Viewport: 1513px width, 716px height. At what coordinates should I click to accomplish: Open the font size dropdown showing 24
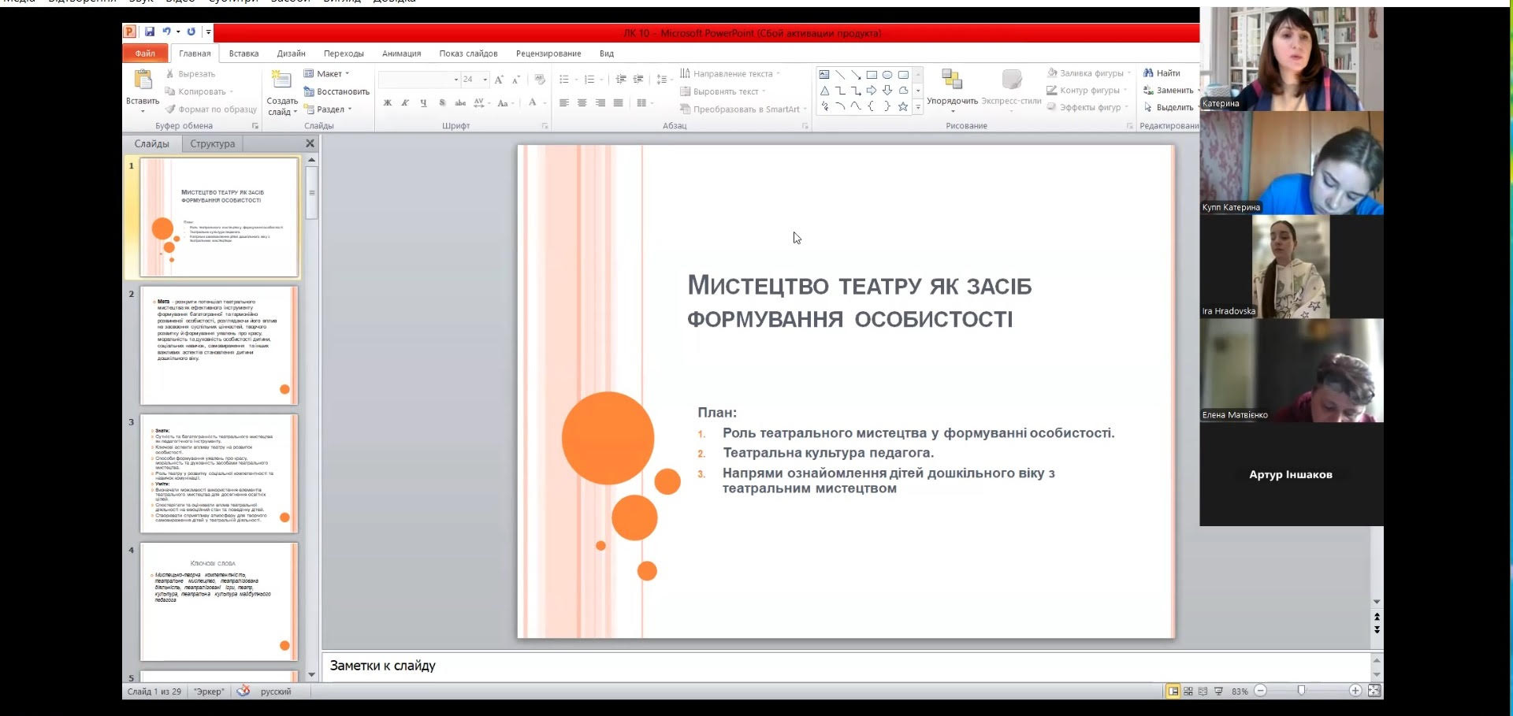tap(485, 80)
